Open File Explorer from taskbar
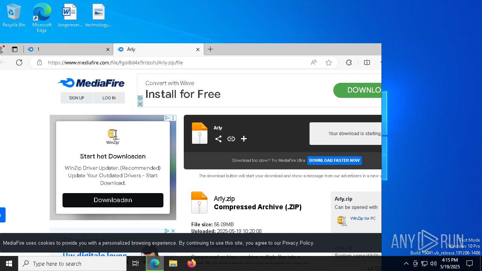Image resolution: width=482 pixels, height=271 pixels. 173,263
